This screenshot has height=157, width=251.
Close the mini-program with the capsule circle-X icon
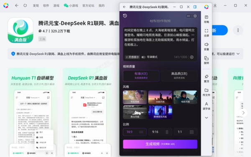(x=195, y=16)
